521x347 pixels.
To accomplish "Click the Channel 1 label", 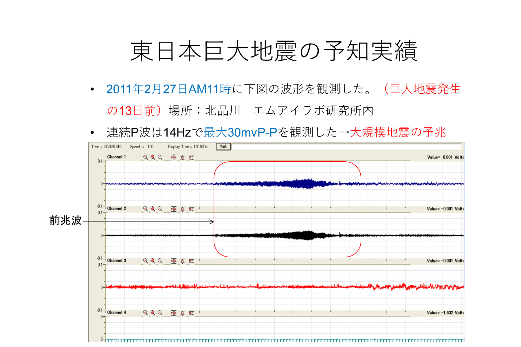I will point(116,157).
